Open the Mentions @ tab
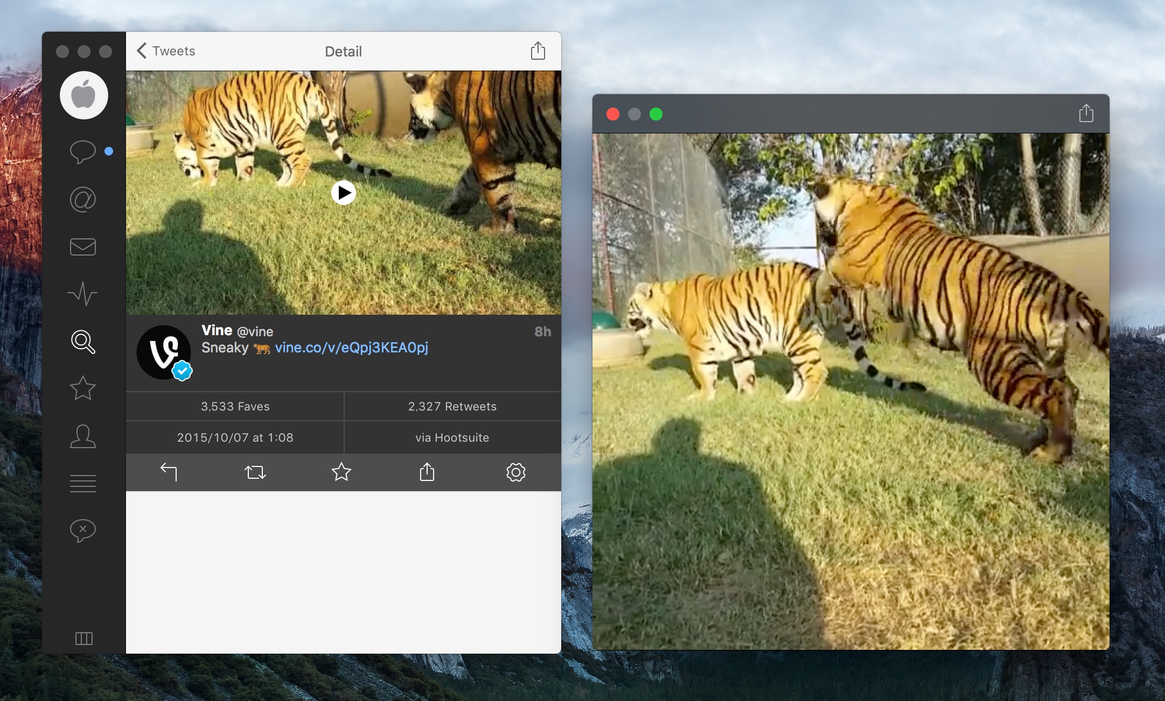 tap(82, 199)
